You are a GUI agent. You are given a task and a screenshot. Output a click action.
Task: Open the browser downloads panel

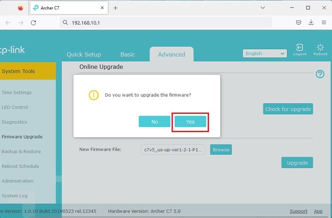[x=311, y=22]
